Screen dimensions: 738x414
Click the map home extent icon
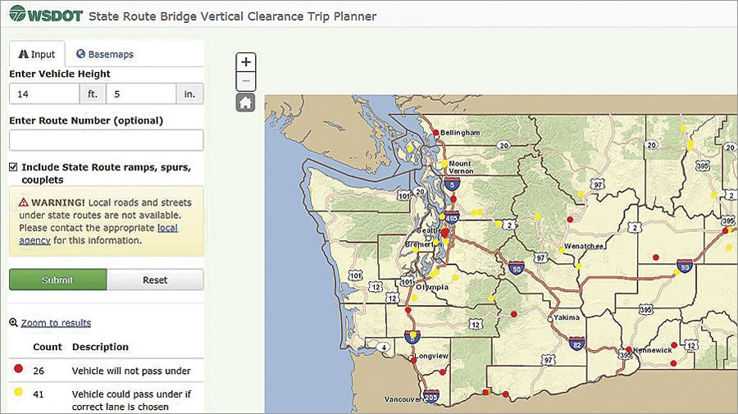246,102
